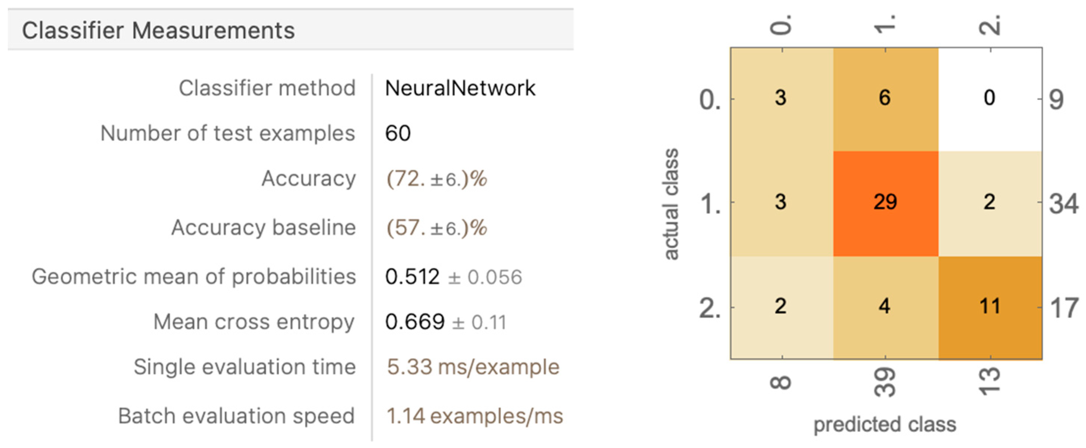Click the confusion matrix cell showing 4
Screen dimensions: 1086x448
885,306
